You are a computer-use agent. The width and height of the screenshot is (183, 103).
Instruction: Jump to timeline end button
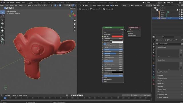click(82, 95)
